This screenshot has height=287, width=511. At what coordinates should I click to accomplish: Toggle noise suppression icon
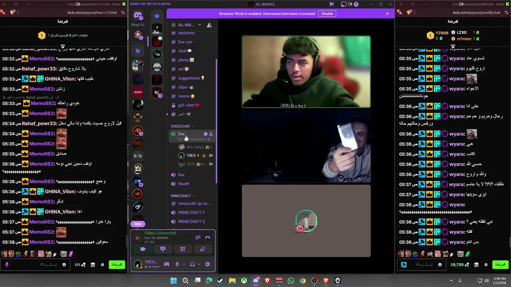[x=198, y=238]
